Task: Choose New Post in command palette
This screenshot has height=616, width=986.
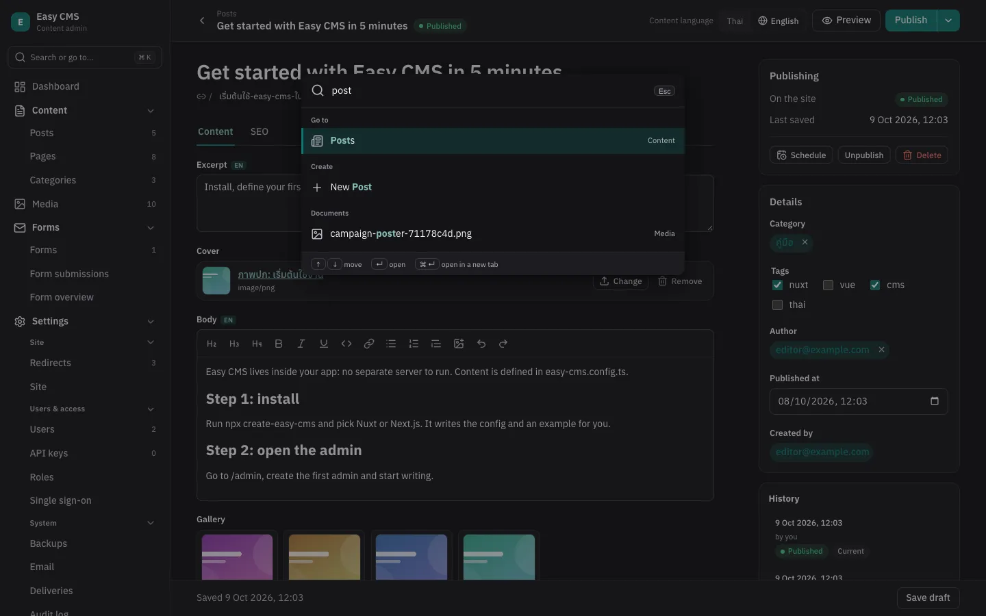Action: (x=493, y=187)
